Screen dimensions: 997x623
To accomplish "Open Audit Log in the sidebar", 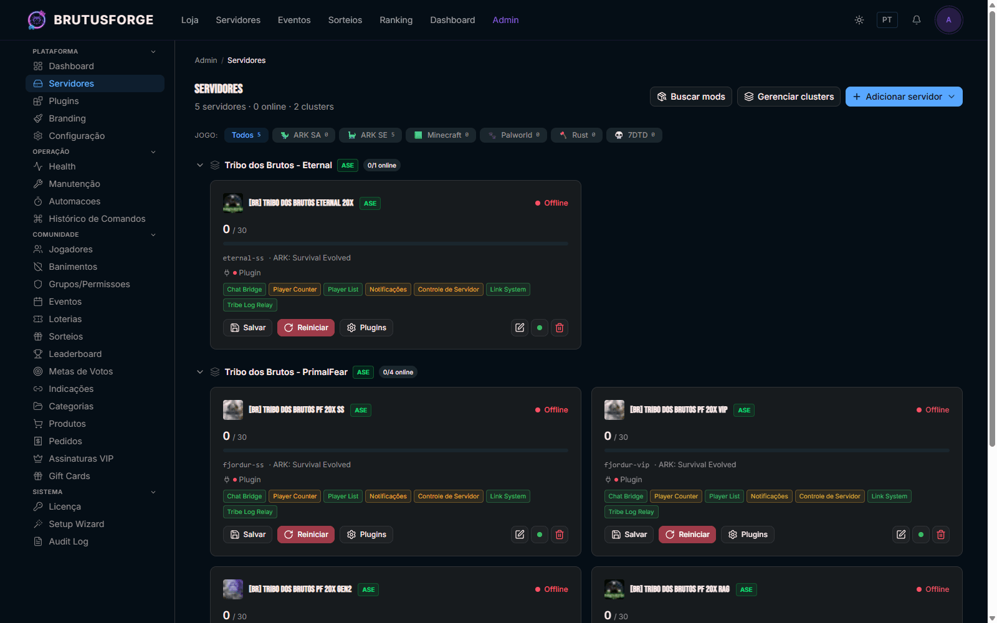I will [x=95, y=541].
